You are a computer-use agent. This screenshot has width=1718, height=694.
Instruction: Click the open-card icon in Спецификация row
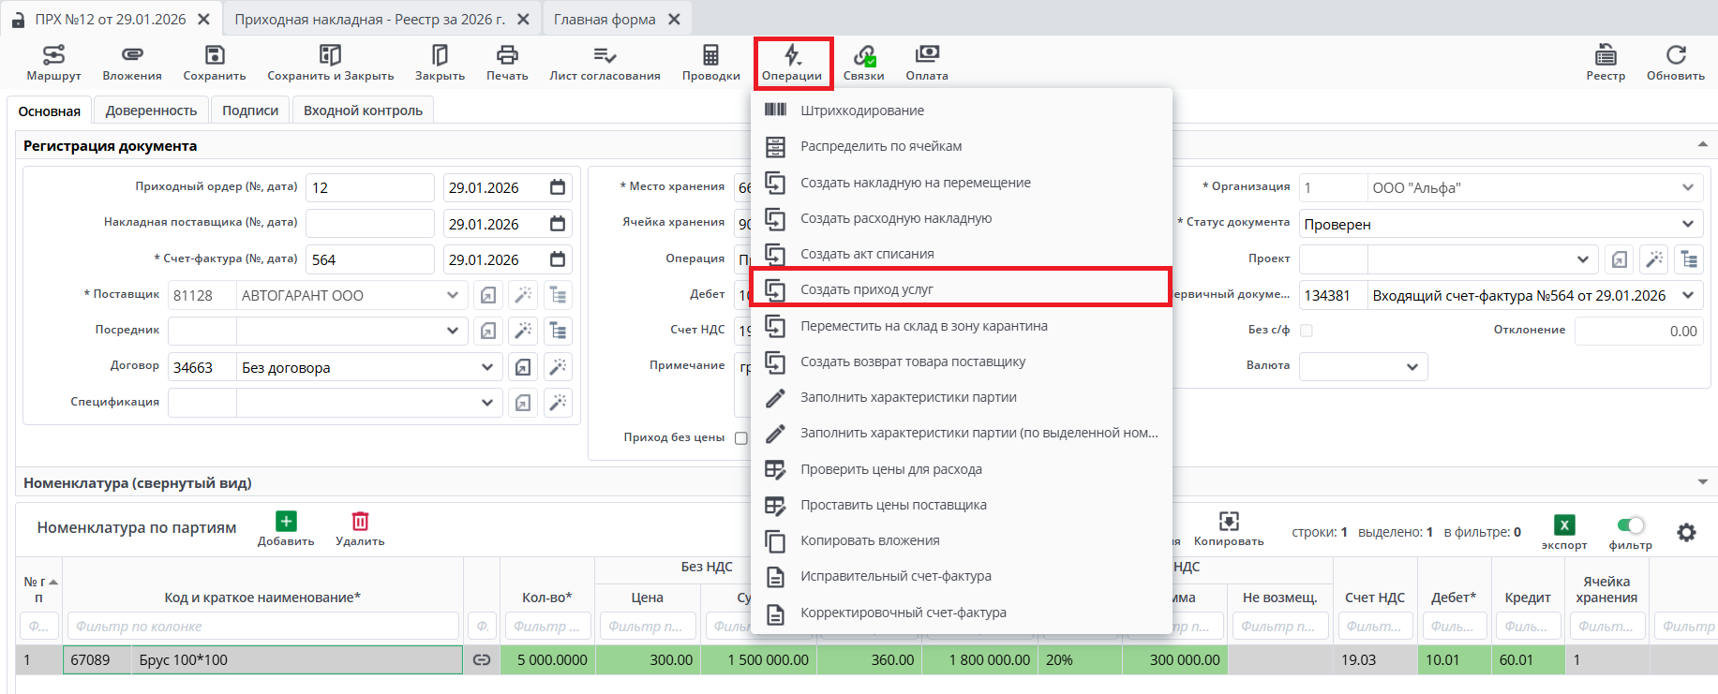[523, 403]
